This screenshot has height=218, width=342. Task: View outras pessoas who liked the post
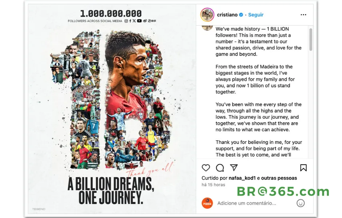tap(279, 178)
